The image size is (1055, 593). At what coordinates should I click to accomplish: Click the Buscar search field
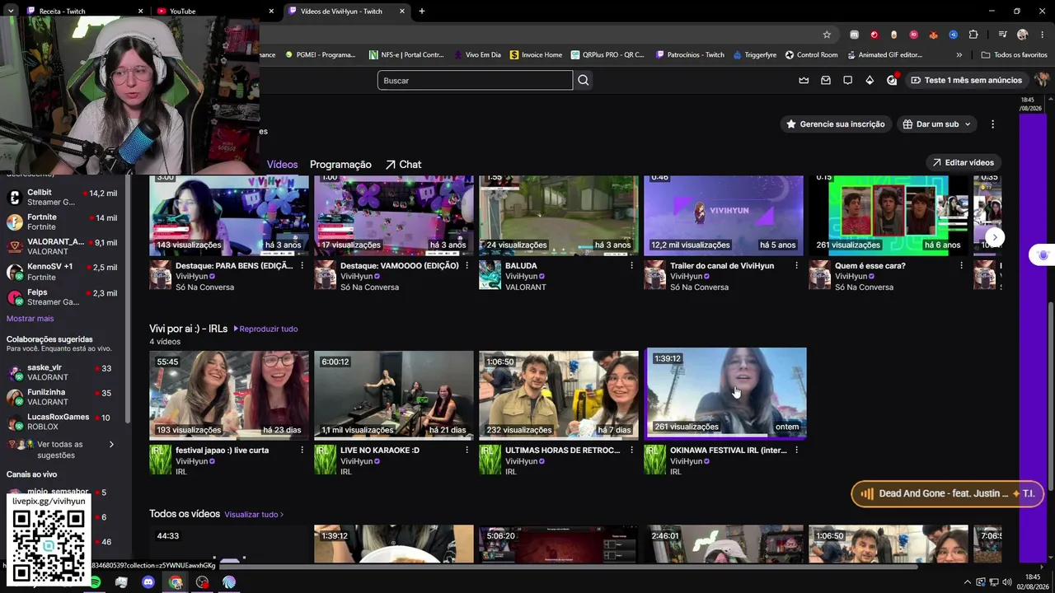[475, 80]
